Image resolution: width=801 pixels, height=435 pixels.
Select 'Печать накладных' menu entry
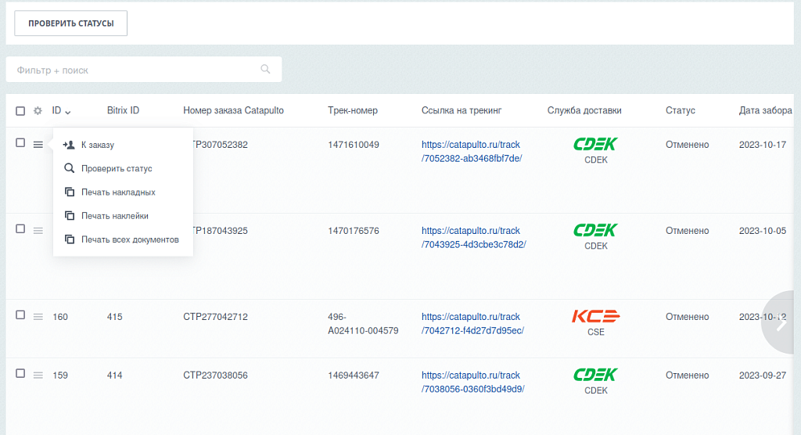(118, 192)
